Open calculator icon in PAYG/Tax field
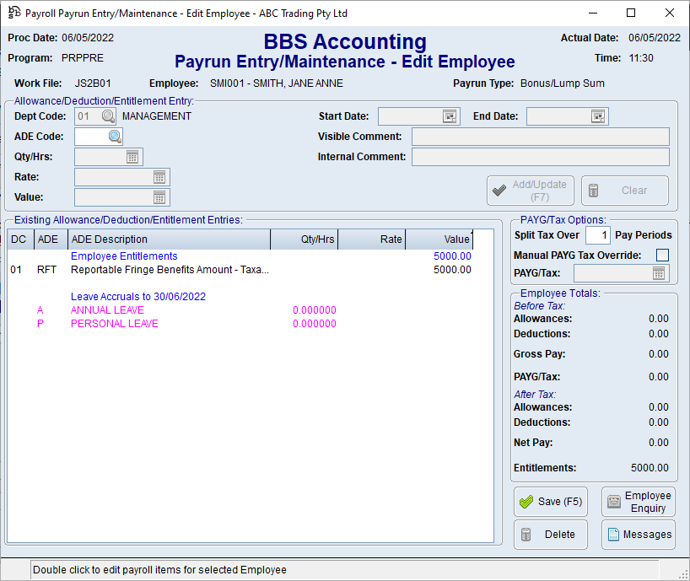The width and height of the screenshot is (690, 581). click(660, 273)
